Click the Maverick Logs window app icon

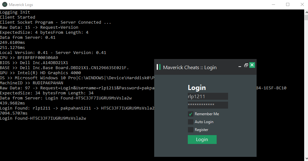5,4
